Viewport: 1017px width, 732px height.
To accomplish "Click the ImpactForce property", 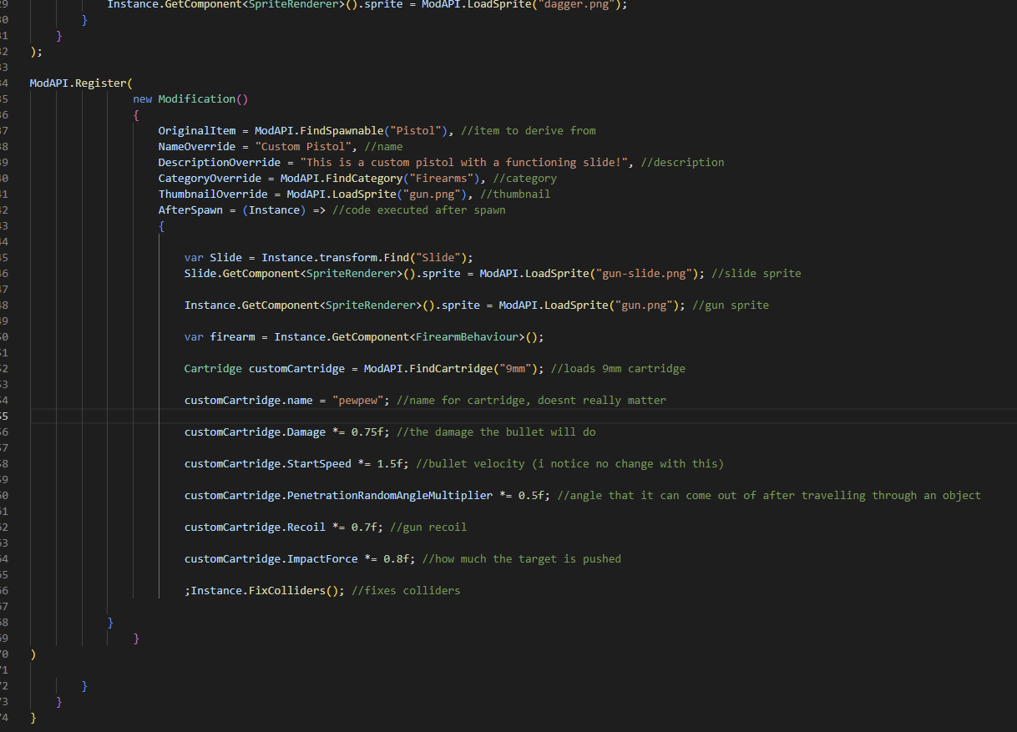I will 322,558.
